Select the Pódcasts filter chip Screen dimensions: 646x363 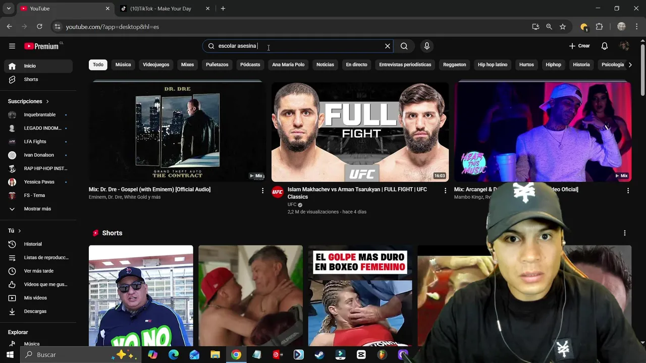[x=250, y=65]
